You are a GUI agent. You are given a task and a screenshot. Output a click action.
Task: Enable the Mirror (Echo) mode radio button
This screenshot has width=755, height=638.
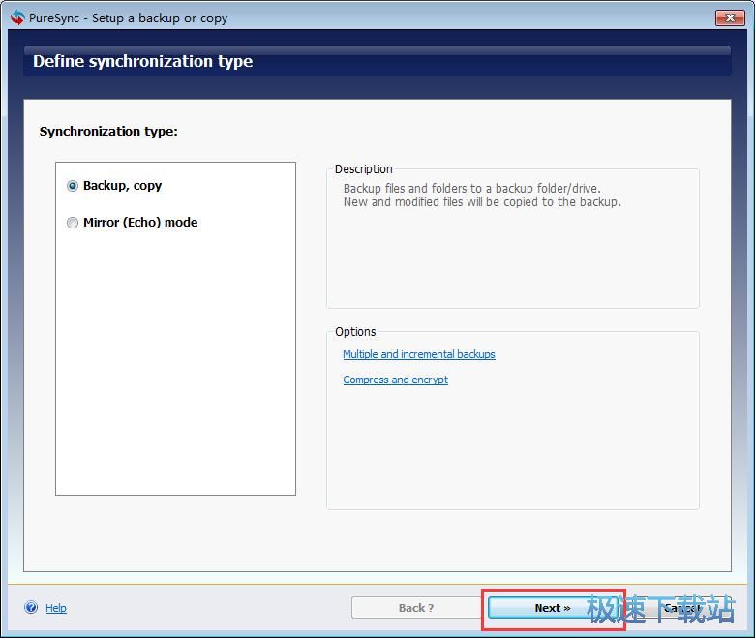click(73, 223)
